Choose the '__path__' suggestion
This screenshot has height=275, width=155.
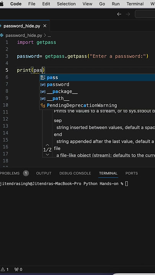pos(97,99)
